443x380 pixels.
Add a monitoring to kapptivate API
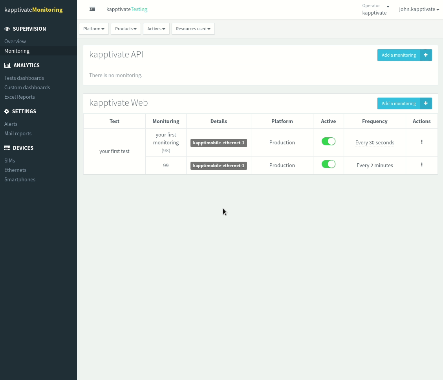pyautogui.click(x=399, y=55)
